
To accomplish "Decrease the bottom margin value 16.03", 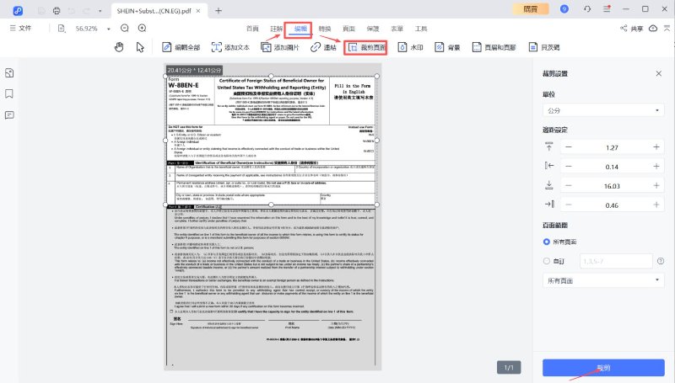I will tap(569, 185).
